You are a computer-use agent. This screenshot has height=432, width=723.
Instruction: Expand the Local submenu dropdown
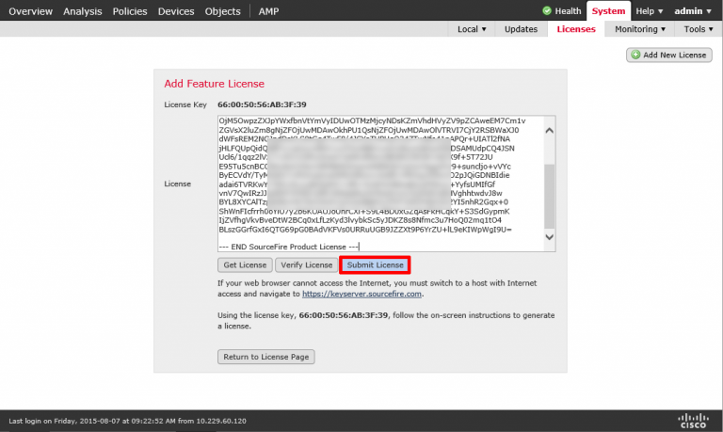coord(472,29)
